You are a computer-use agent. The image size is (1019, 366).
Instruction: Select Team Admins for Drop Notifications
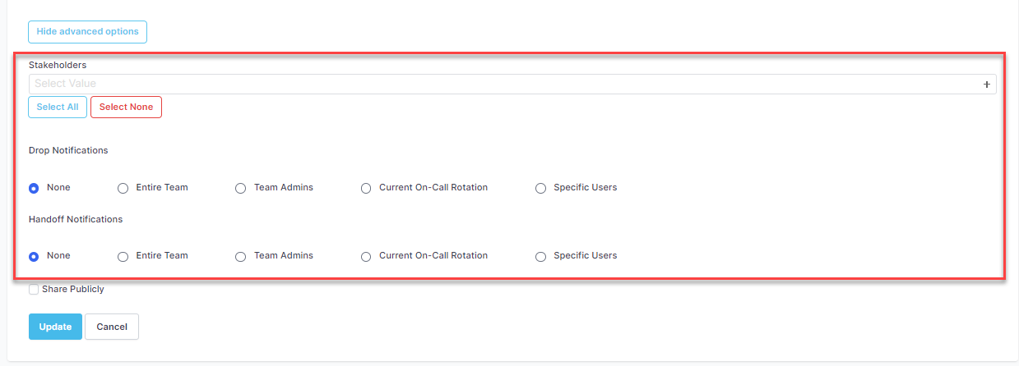click(x=240, y=188)
